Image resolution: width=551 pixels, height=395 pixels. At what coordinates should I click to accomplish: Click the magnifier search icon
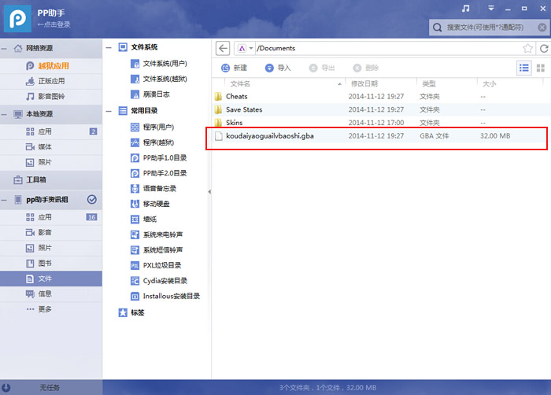[437, 28]
